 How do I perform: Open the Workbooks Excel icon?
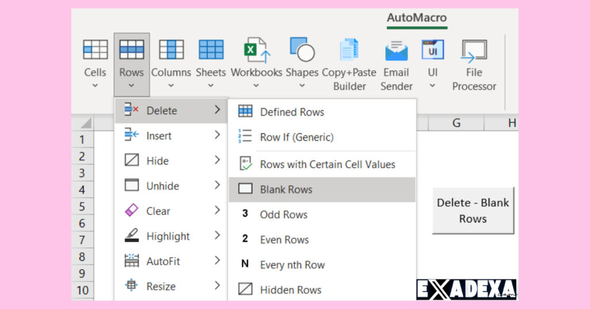click(x=257, y=50)
